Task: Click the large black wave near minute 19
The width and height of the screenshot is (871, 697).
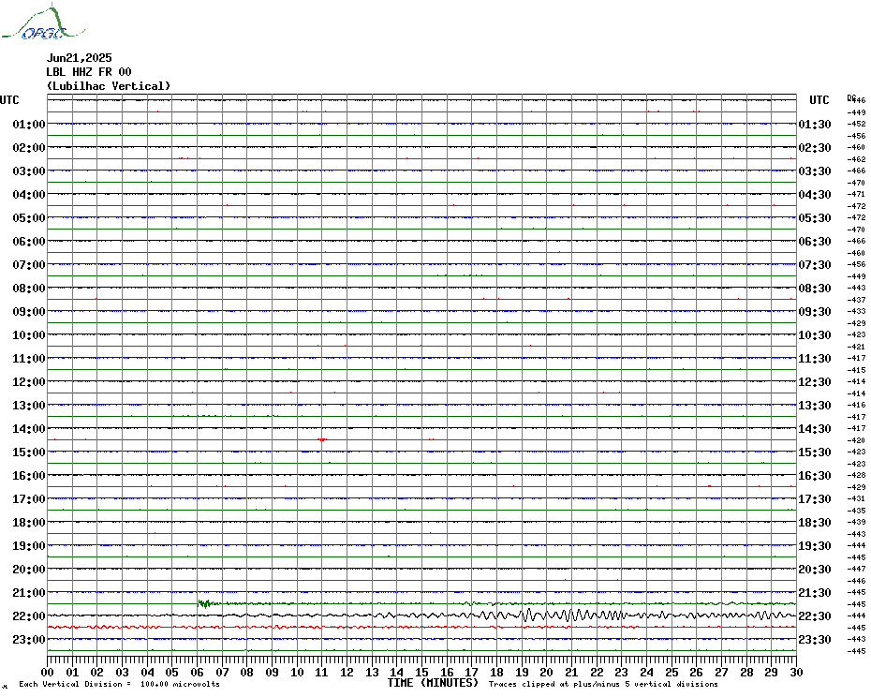Action: pos(527,615)
